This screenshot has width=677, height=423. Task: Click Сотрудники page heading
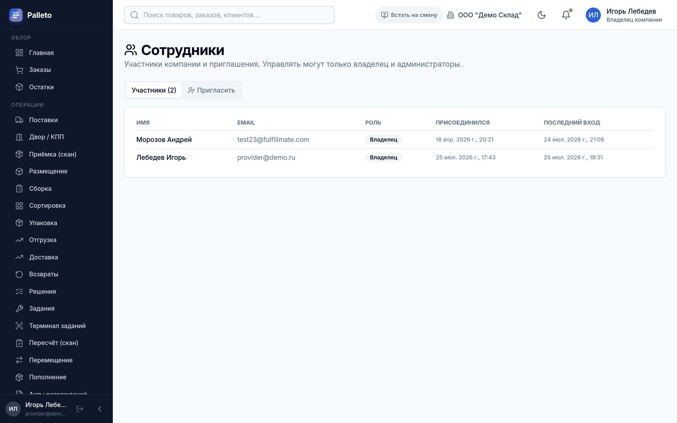click(183, 50)
